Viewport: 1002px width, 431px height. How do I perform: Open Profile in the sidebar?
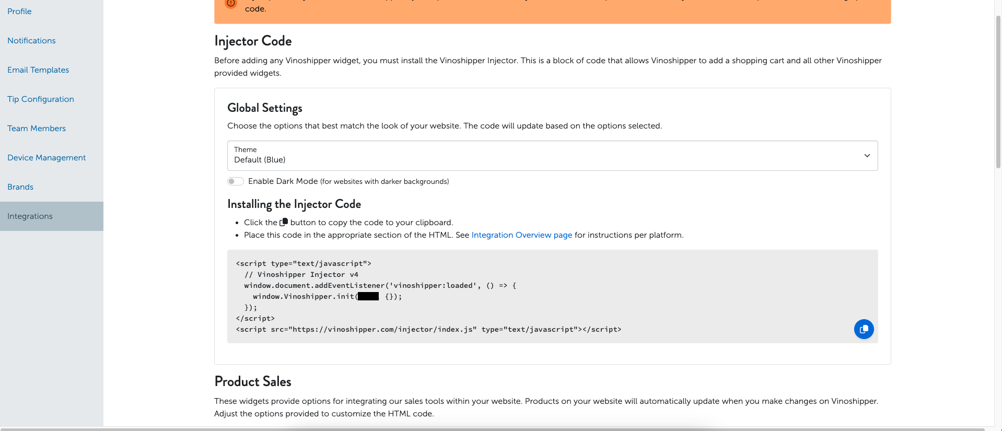19,11
